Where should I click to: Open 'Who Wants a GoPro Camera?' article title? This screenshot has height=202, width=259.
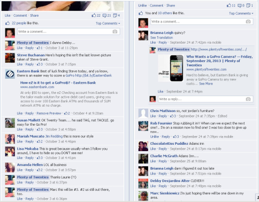[x=219, y=61]
